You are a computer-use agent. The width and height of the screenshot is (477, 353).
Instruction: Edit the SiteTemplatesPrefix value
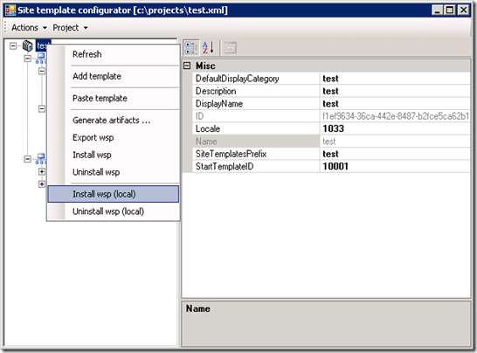[395, 154]
